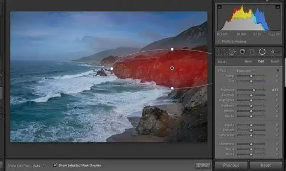
Task: Click the Moire slider handle
Action: tap(251, 154)
